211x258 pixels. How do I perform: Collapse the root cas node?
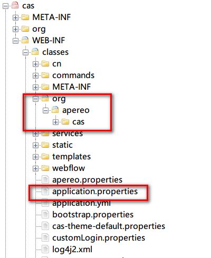(5, 6)
